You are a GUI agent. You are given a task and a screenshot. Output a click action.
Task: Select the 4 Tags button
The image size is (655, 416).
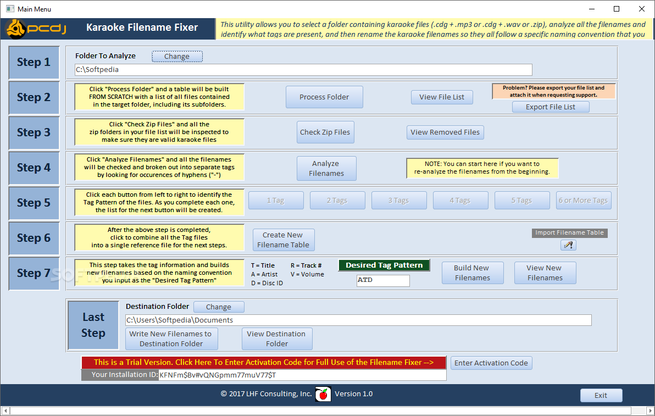[460, 200]
